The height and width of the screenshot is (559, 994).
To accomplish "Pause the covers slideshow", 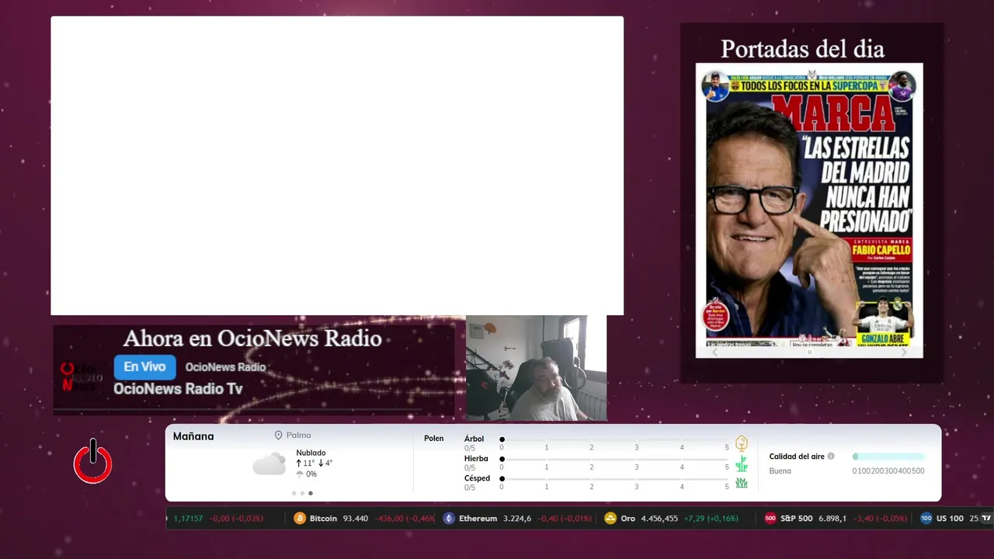I will [809, 352].
